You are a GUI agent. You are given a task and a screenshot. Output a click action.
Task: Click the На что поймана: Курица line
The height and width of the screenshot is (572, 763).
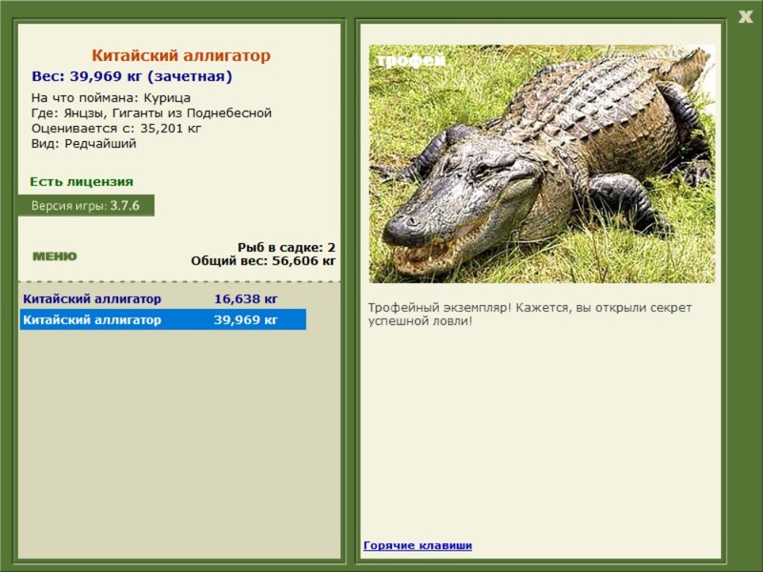pyautogui.click(x=111, y=98)
